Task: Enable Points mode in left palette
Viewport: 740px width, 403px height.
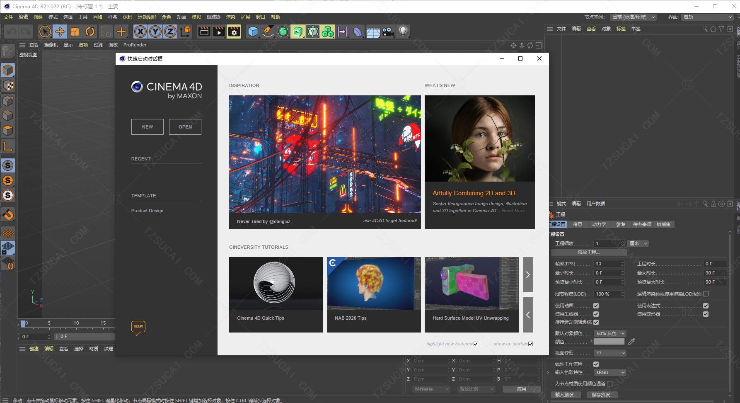Action: (x=8, y=101)
